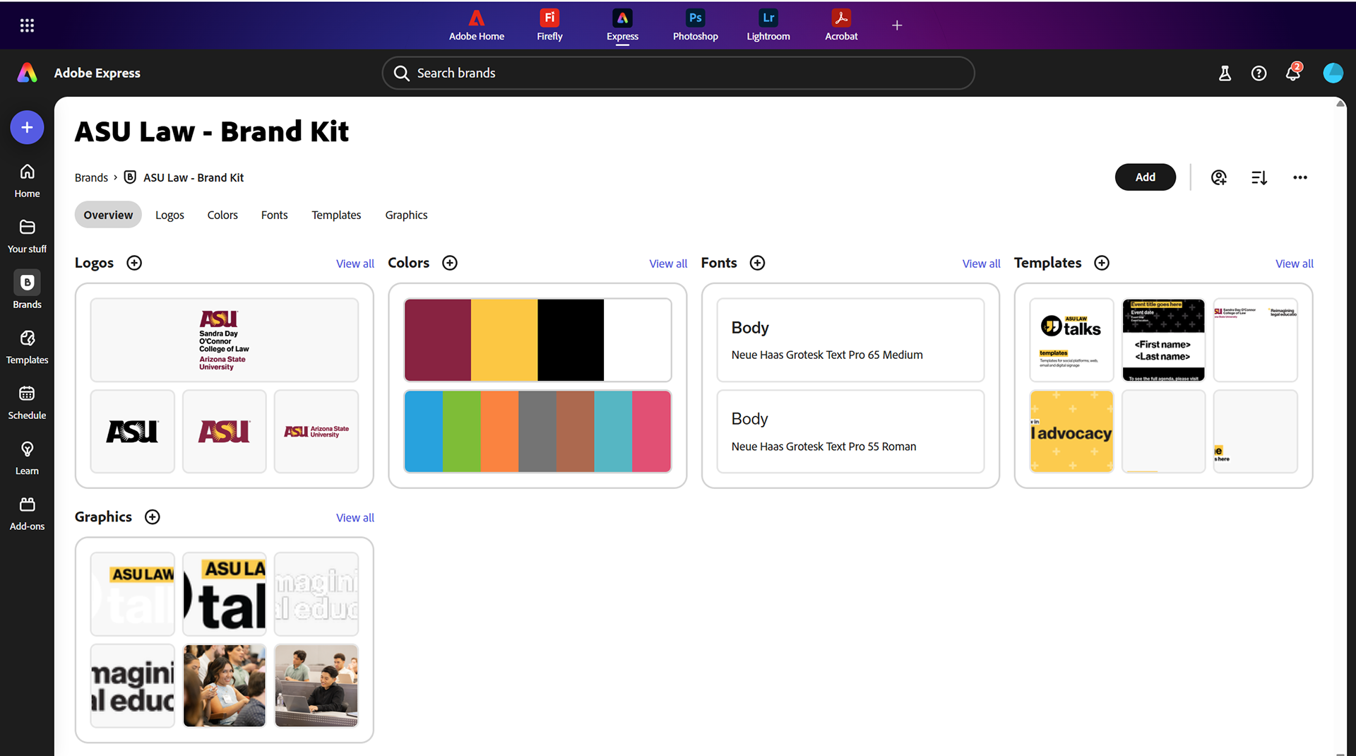Image resolution: width=1356 pixels, height=756 pixels.
Task: Open the help question mark icon
Action: (1259, 73)
